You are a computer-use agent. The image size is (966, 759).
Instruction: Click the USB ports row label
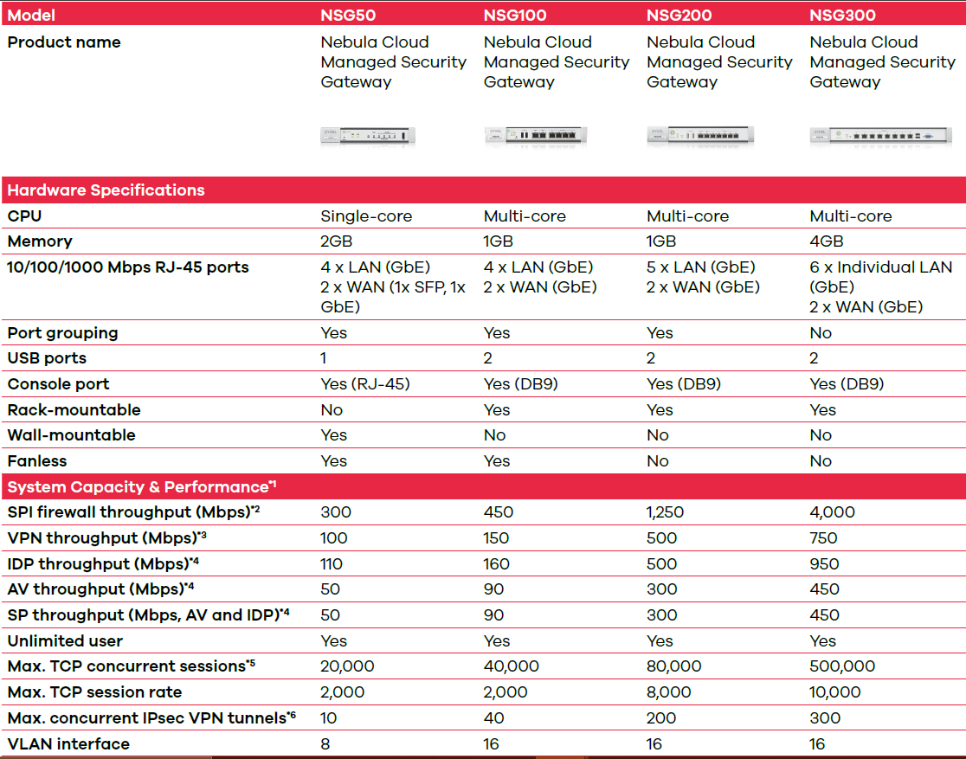47,358
